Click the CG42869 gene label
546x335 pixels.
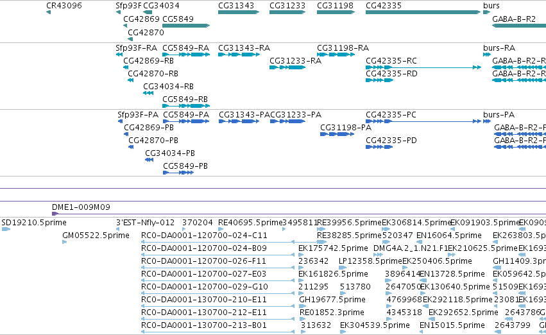pos(141,19)
